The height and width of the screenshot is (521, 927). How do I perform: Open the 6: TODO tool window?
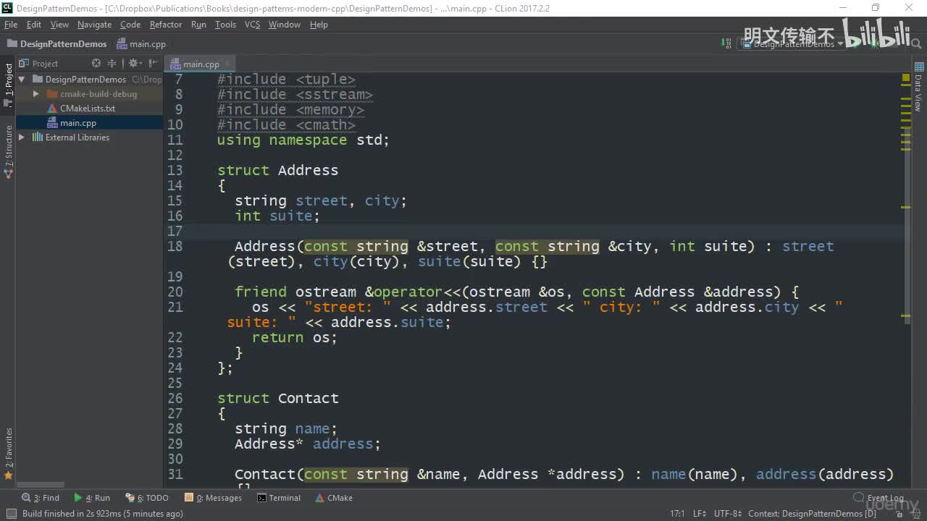(x=147, y=498)
